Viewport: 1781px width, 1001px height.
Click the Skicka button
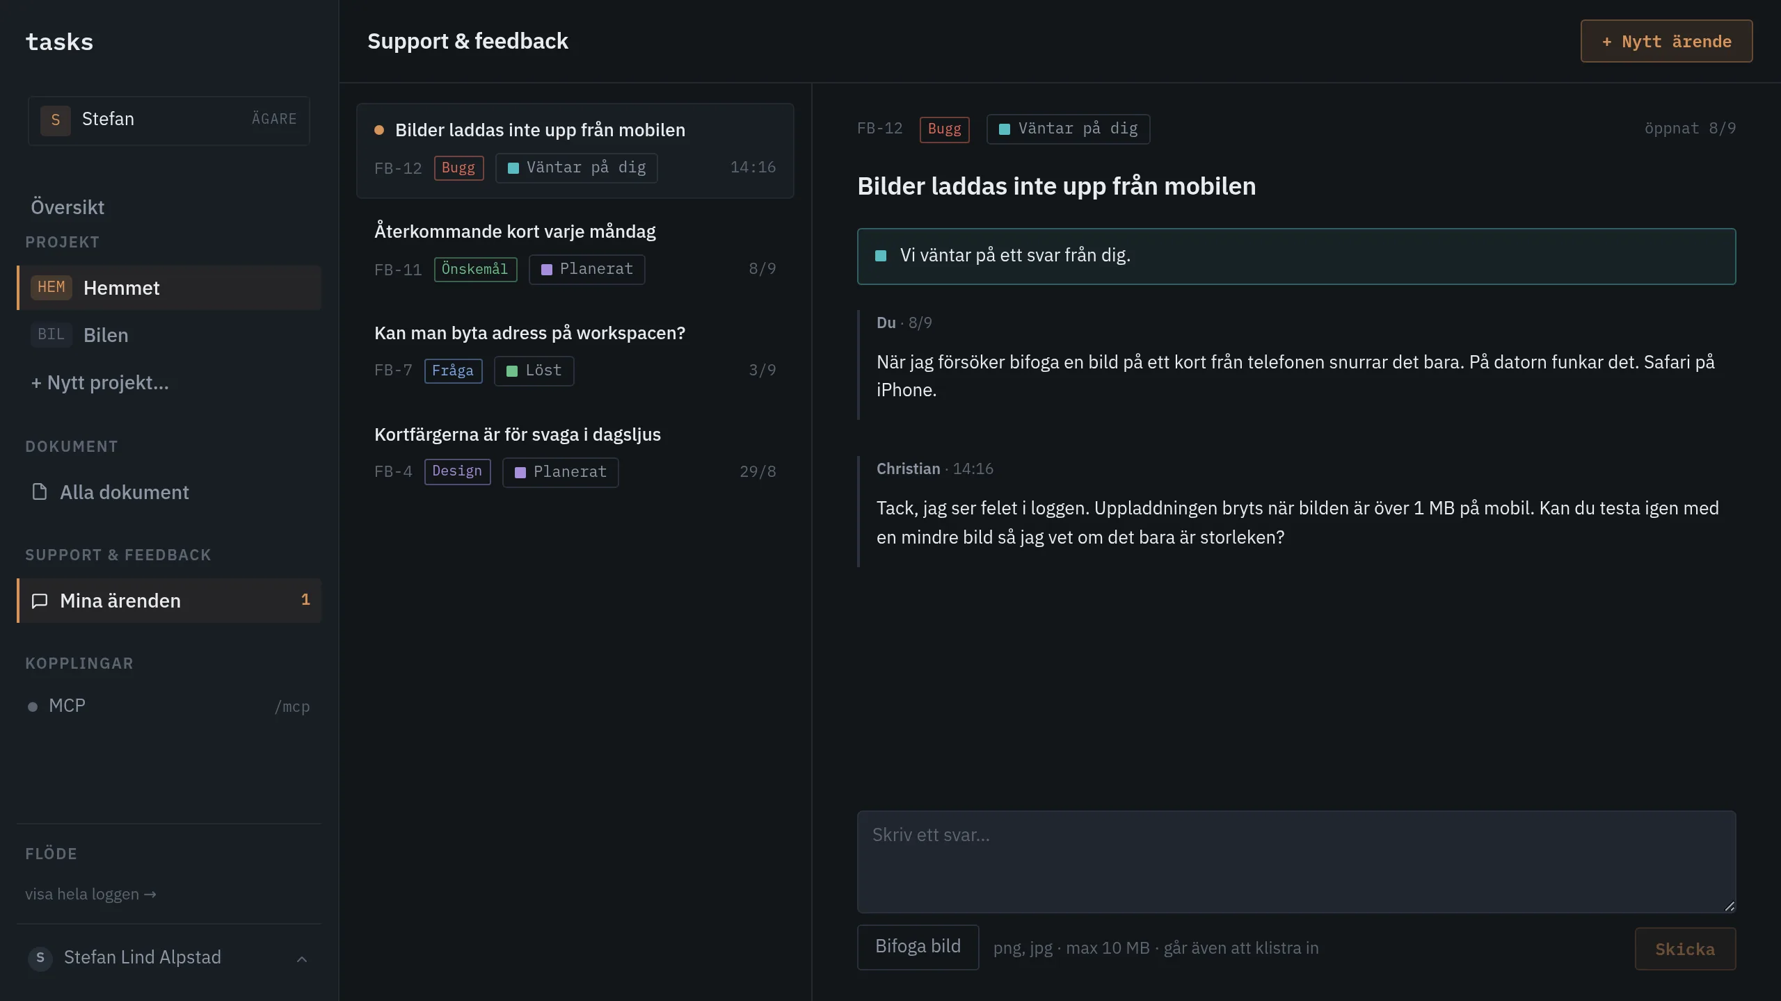[x=1685, y=949]
